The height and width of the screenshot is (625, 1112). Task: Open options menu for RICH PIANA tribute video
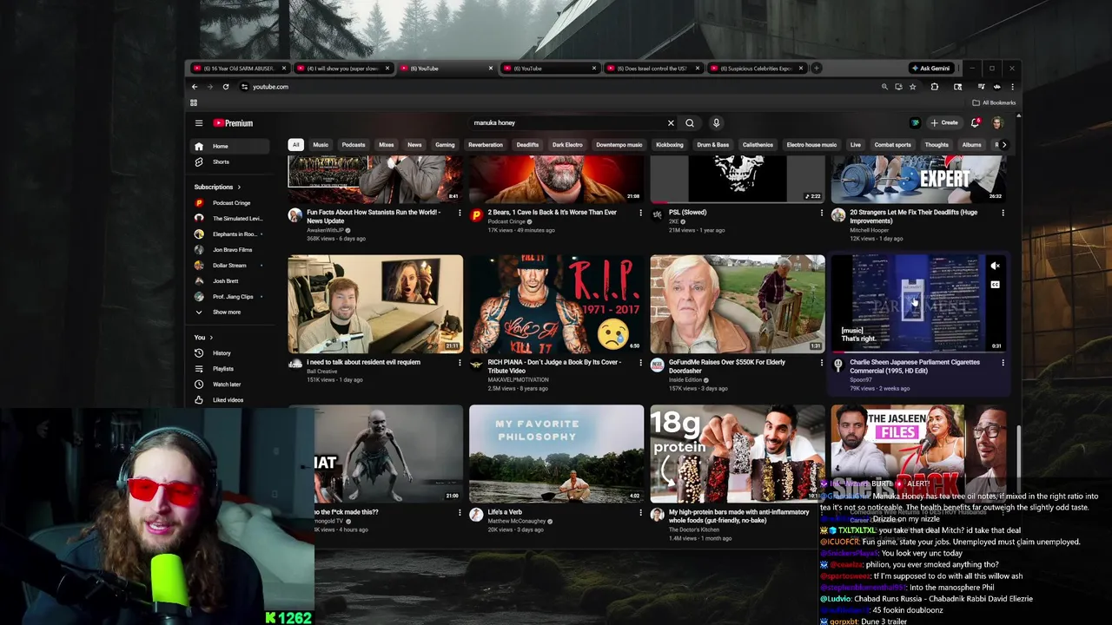pos(641,363)
